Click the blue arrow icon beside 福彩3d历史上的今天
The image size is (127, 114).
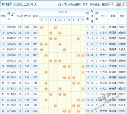pyautogui.click(x=3, y=4)
